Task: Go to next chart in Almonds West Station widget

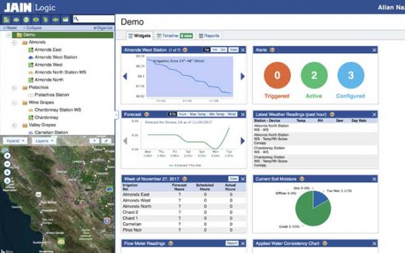Action: tap(242, 76)
